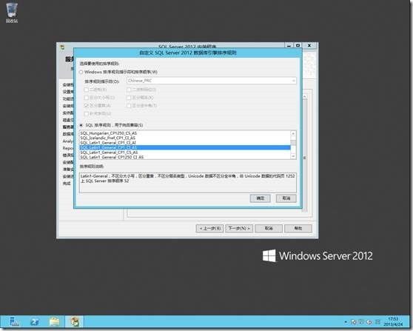Open Server Manager from the taskbar
Screen dimensions: 413x331
14,322
